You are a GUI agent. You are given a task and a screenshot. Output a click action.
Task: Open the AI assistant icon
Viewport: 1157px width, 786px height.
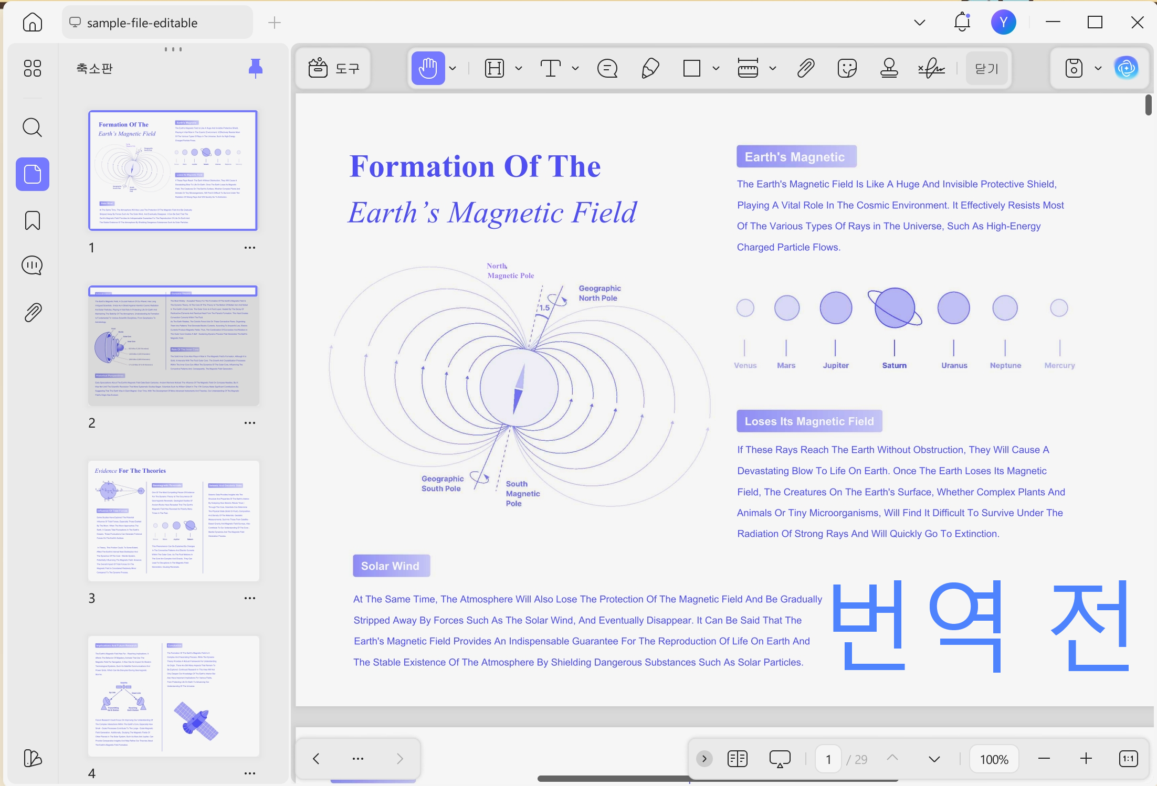1127,68
